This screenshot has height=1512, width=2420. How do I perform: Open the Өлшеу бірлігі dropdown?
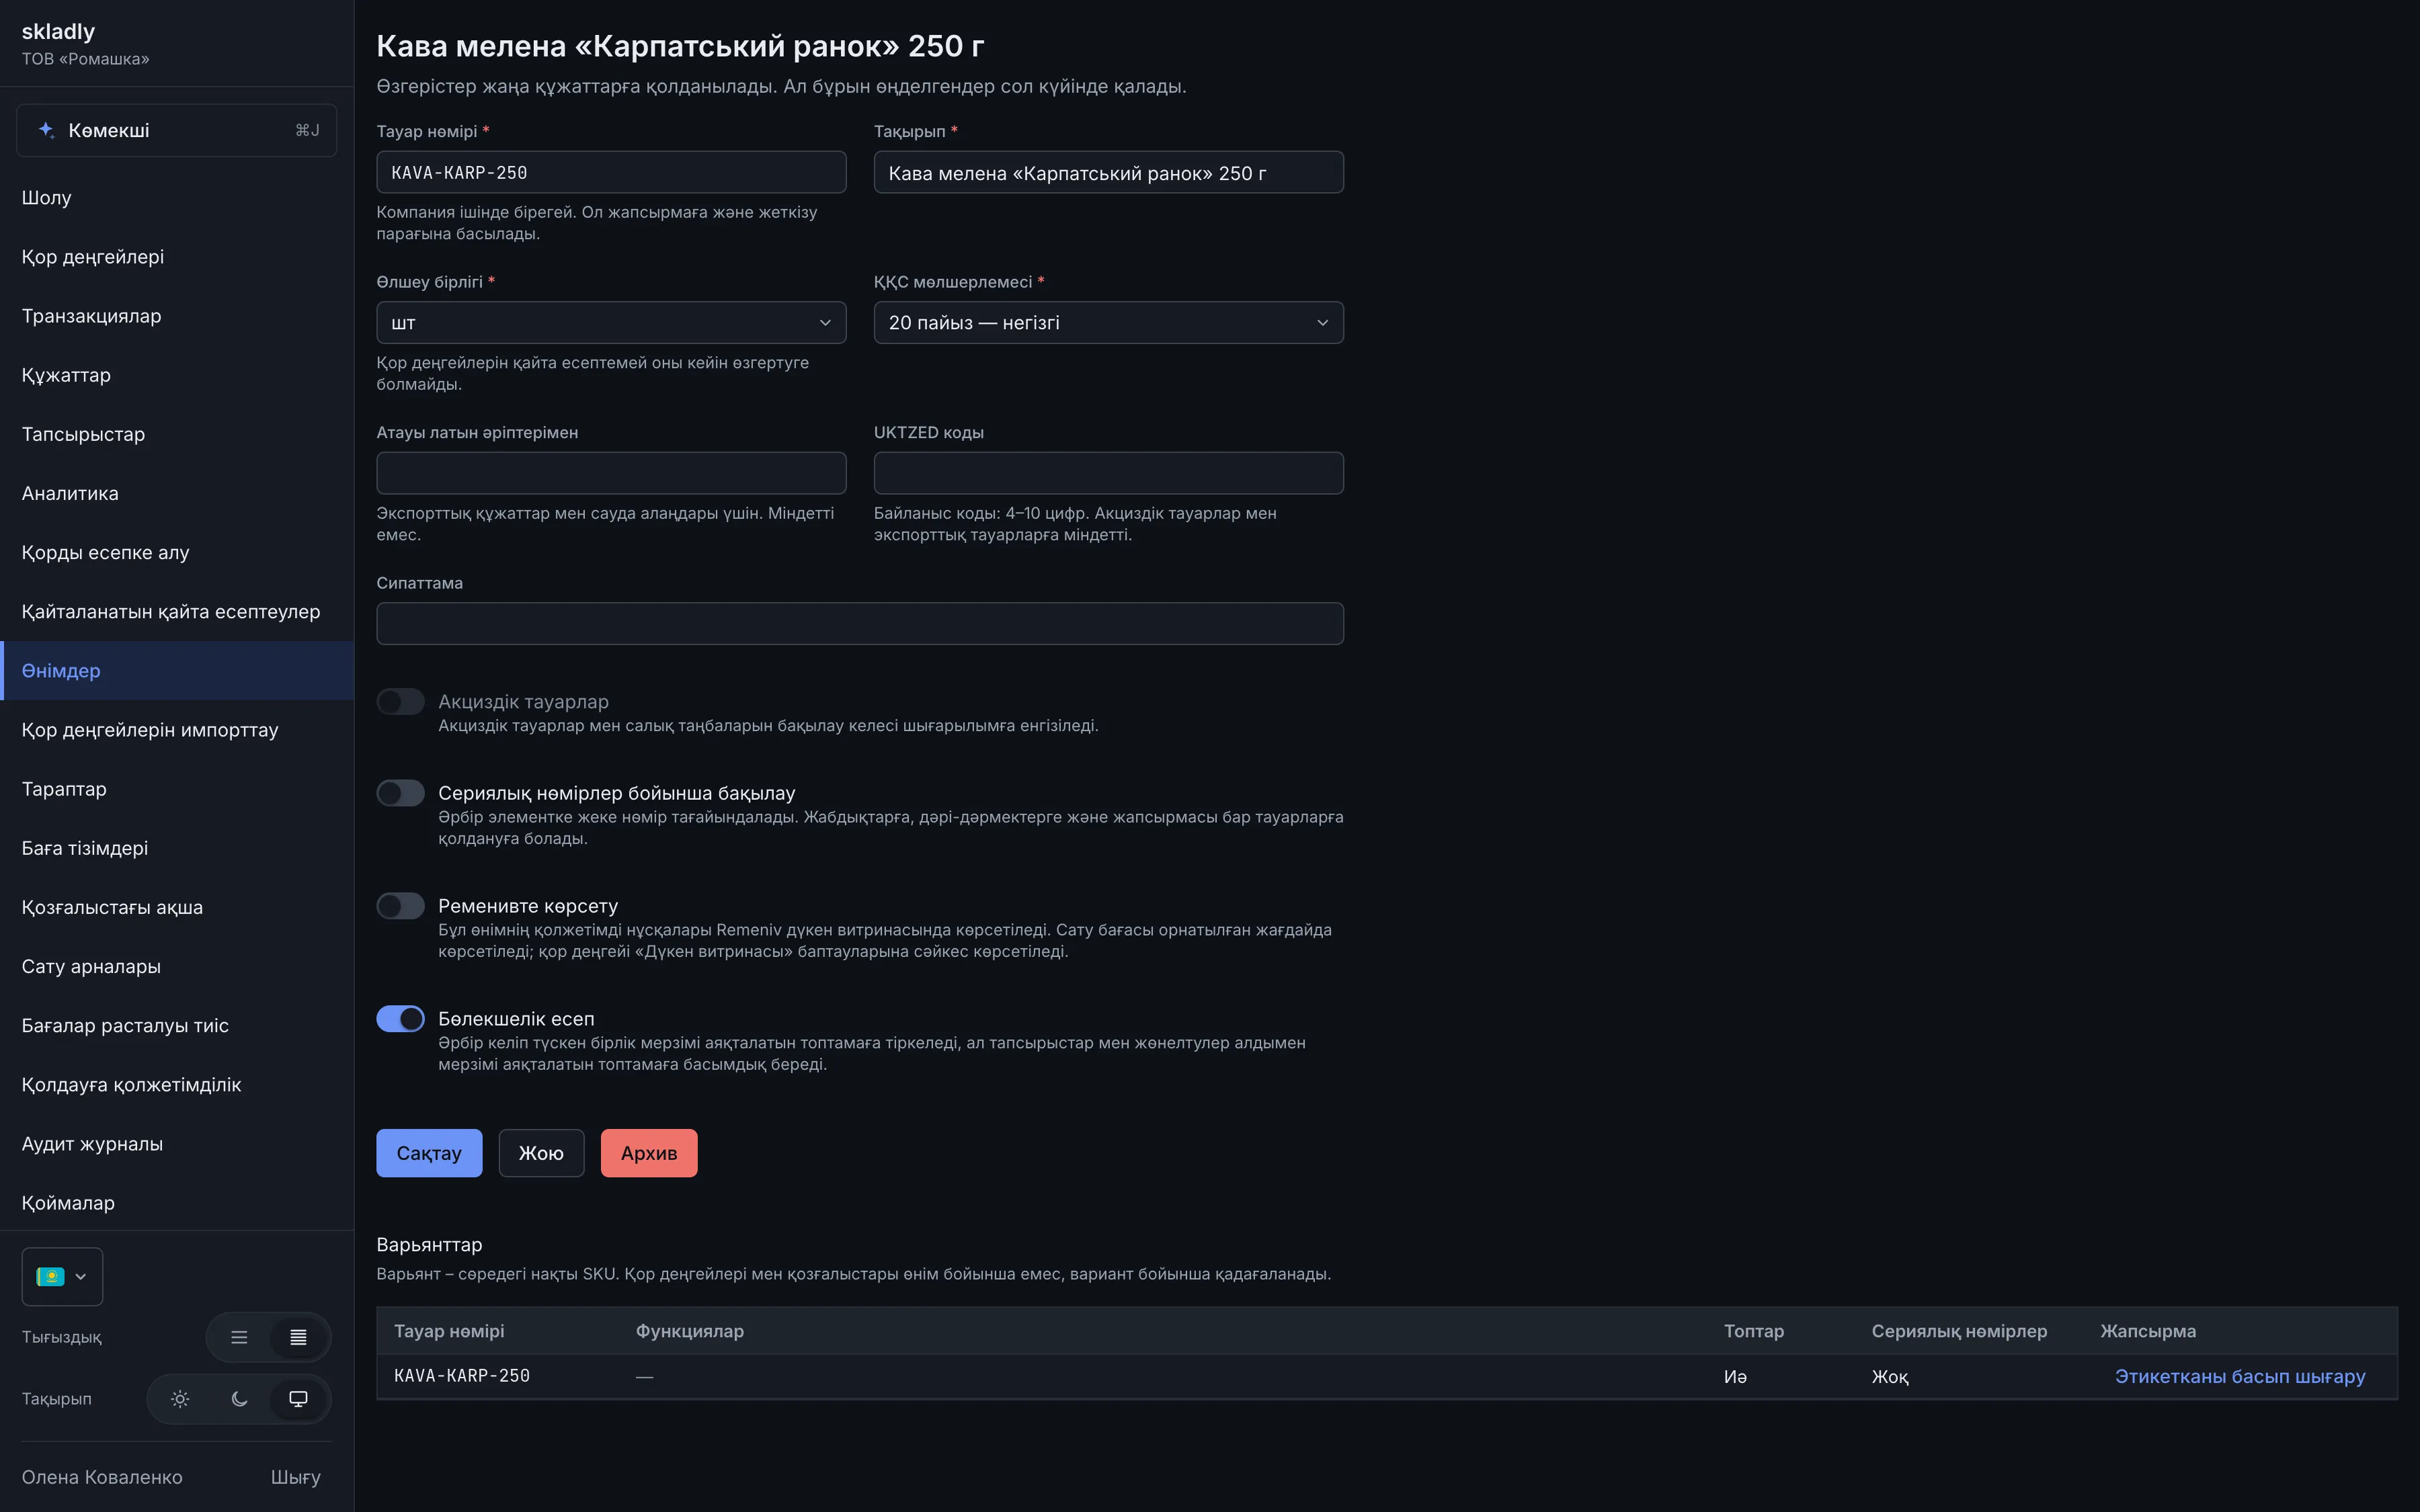pyautogui.click(x=611, y=323)
